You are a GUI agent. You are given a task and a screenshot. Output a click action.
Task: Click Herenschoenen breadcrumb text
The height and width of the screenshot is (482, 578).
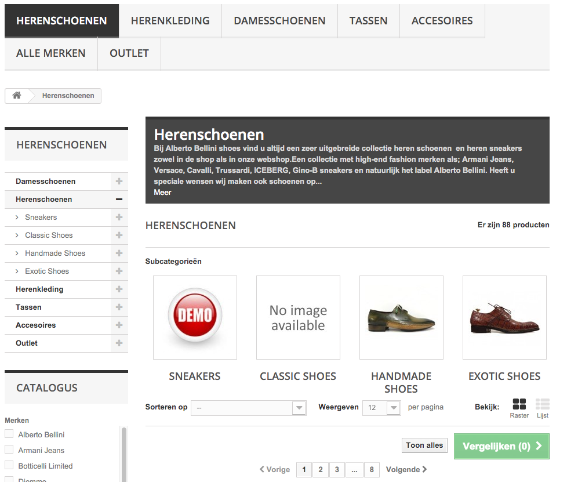click(x=68, y=96)
